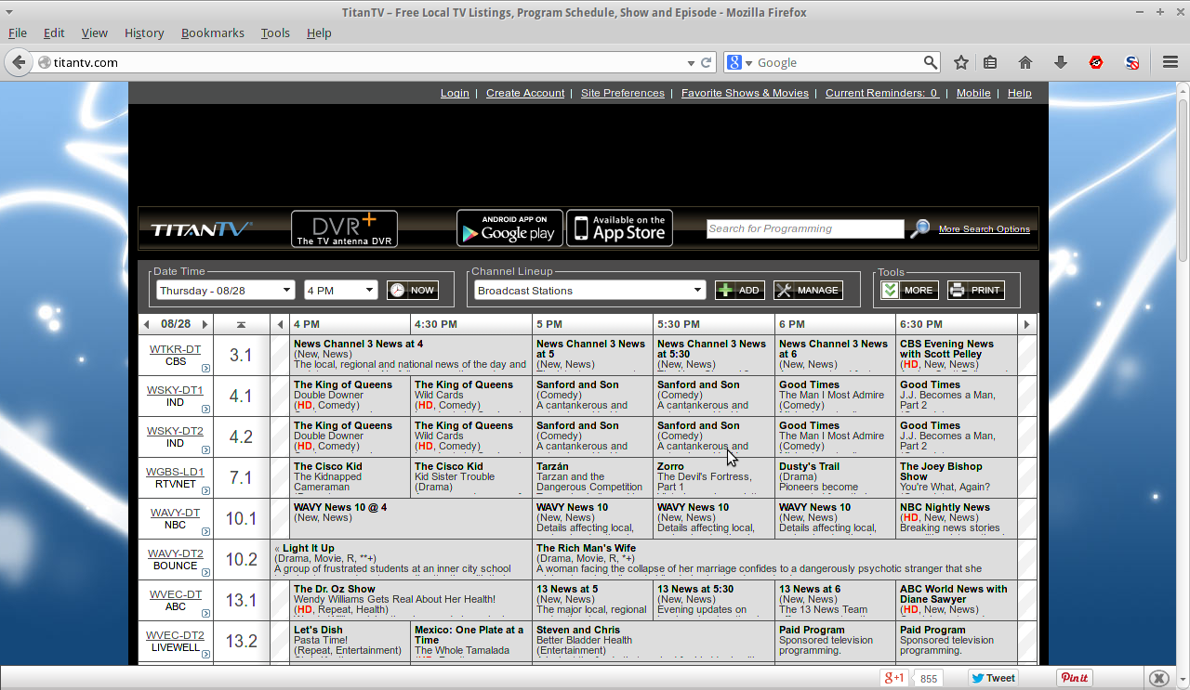Click the NOW button
The height and width of the screenshot is (690, 1190).
pyautogui.click(x=412, y=290)
